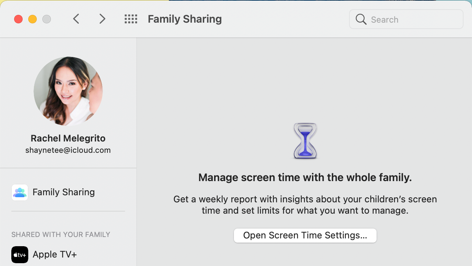Click the email shaynetee@icloud.com
Image resolution: width=472 pixels, height=266 pixels.
(68, 150)
